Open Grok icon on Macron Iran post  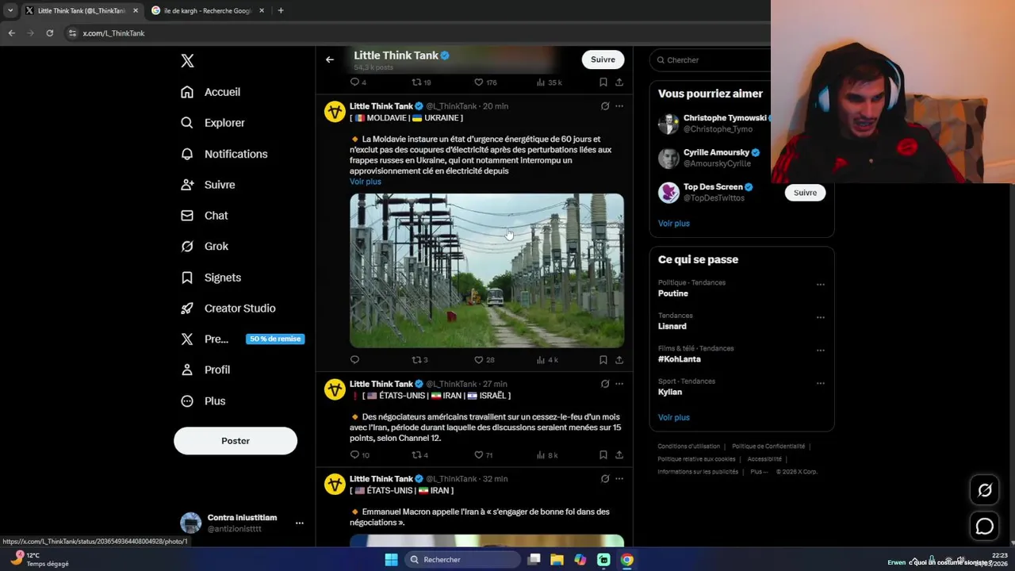(x=605, y=479)
